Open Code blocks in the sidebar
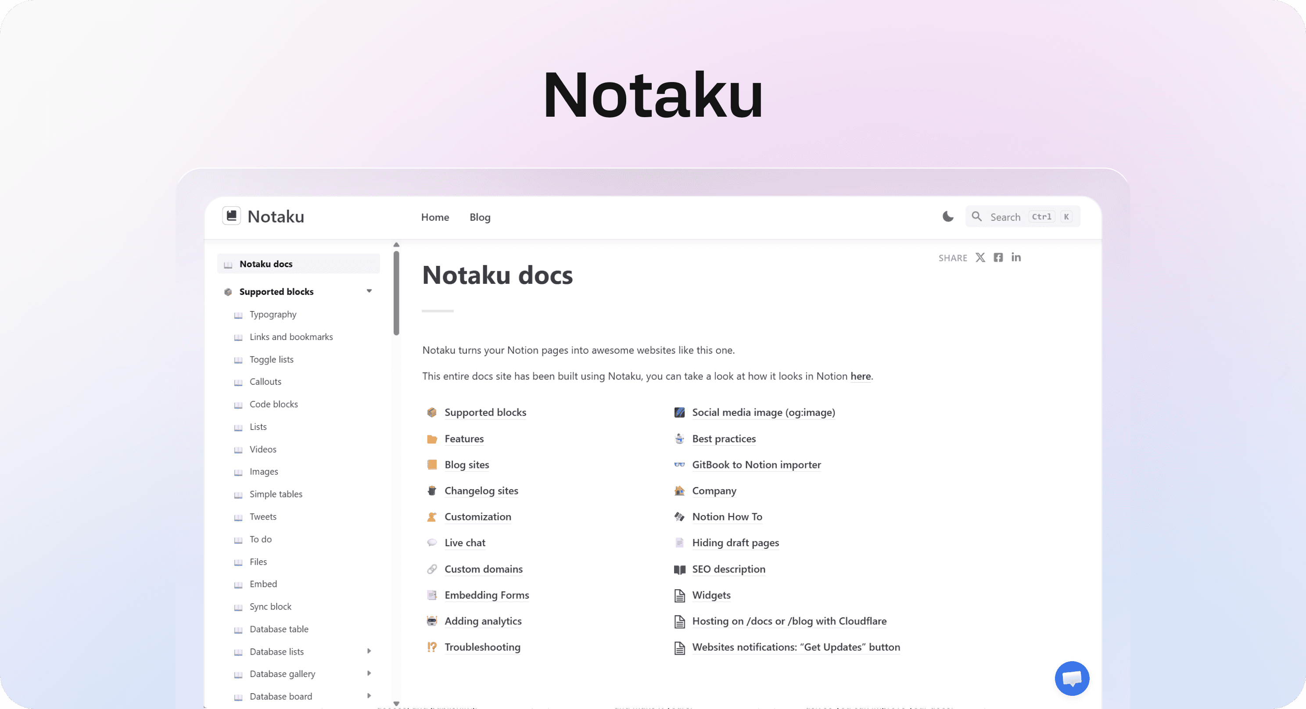 273,404
